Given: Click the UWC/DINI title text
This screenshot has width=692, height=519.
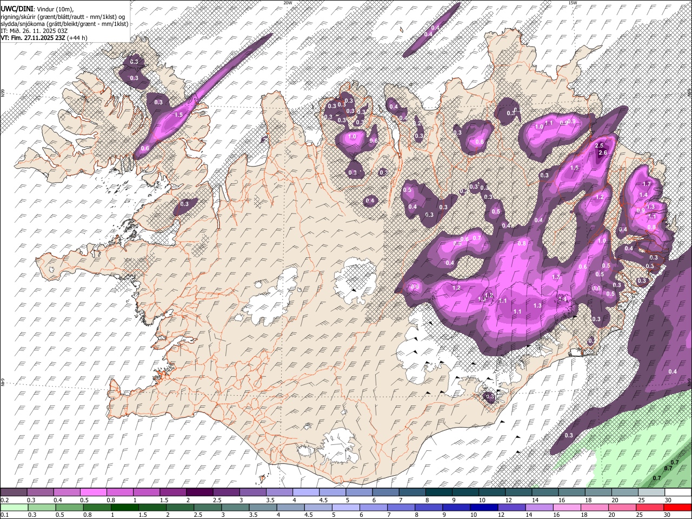Looking at the screenshot, I should 16,9.
